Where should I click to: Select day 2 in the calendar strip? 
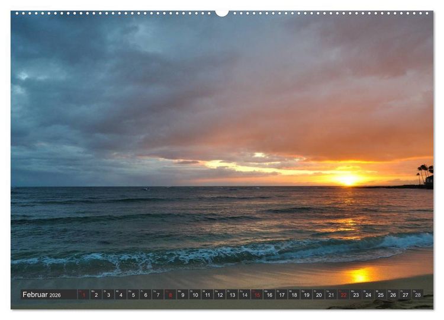coord(96,295)
